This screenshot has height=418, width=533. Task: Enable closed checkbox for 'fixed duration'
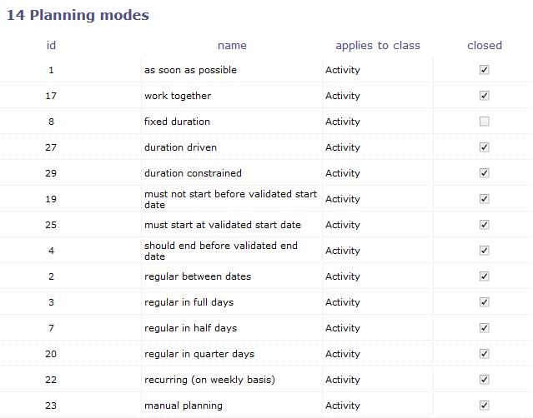pyautogui.click(x=484, y=122)
